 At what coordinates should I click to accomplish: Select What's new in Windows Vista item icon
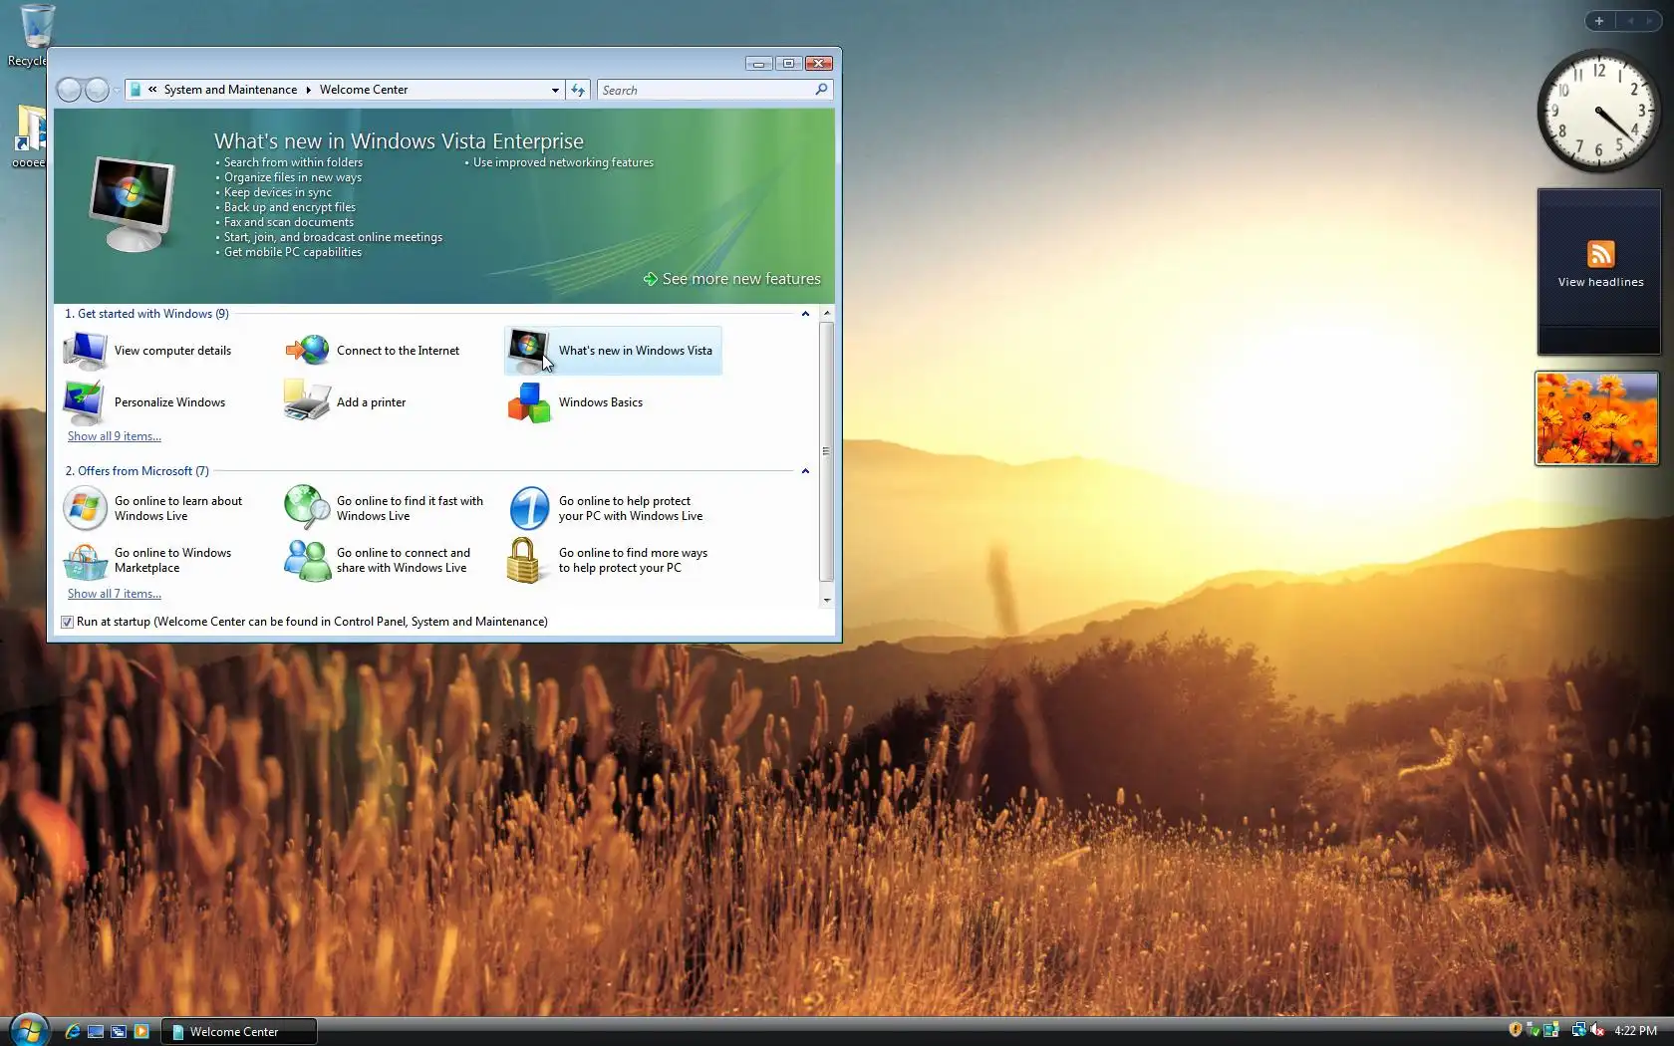pos(528,351)
